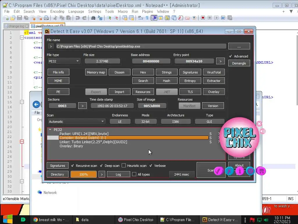Click the Strings button
The width and height of the screenshot is (298, 224).
[167, 72]
